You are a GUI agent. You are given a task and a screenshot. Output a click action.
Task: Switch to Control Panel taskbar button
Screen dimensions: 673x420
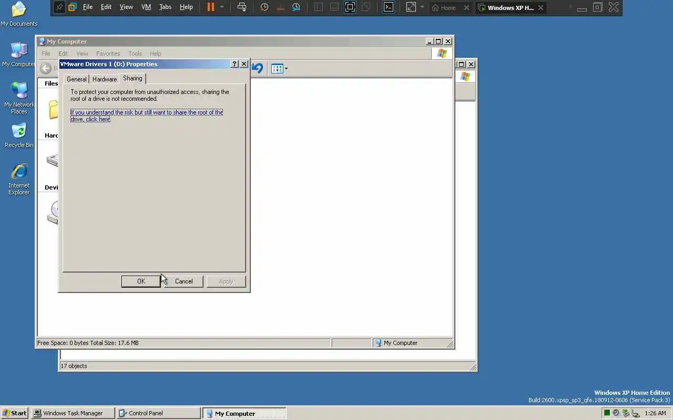coord(158,413)
